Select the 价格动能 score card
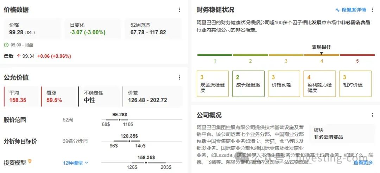 pyautogui.click(x=284, y=84)
